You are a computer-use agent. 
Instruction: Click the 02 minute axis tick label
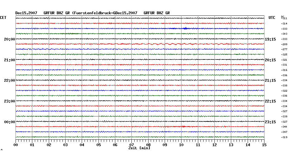click(49, 145)
